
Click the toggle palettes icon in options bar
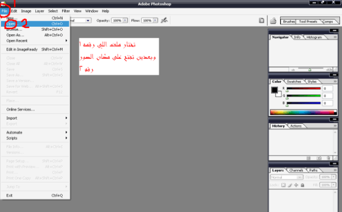[261, 21]
